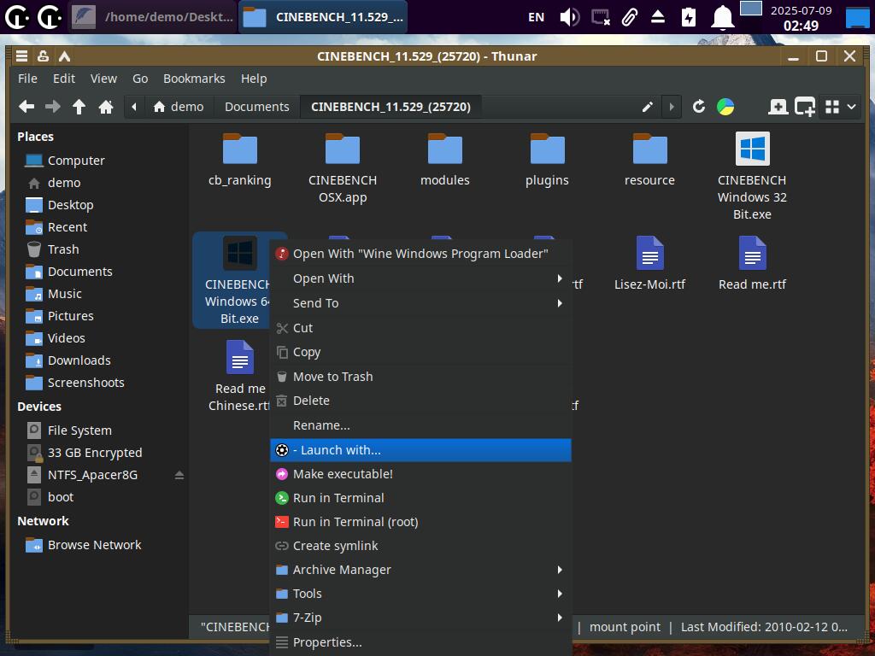Select "Make executable!" from the context menu

(x=343, y=474)
